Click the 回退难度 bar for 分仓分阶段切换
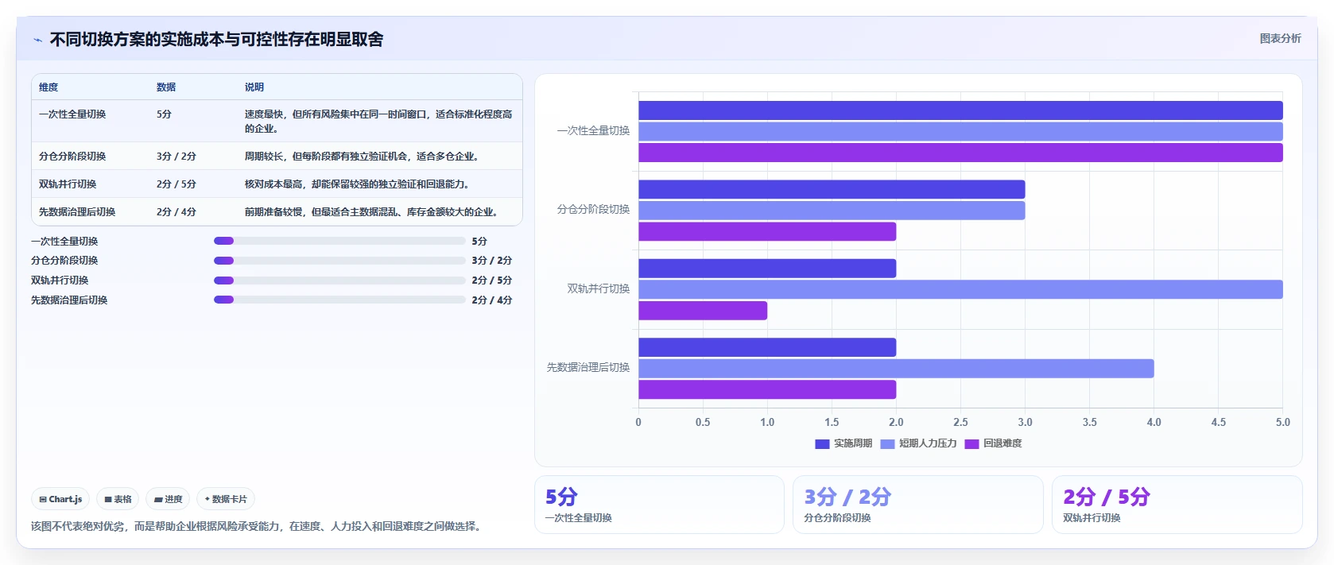This screenshot has height=565, width=1334. pos(767,231)
